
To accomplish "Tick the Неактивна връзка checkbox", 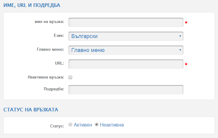I will [70, 77].
